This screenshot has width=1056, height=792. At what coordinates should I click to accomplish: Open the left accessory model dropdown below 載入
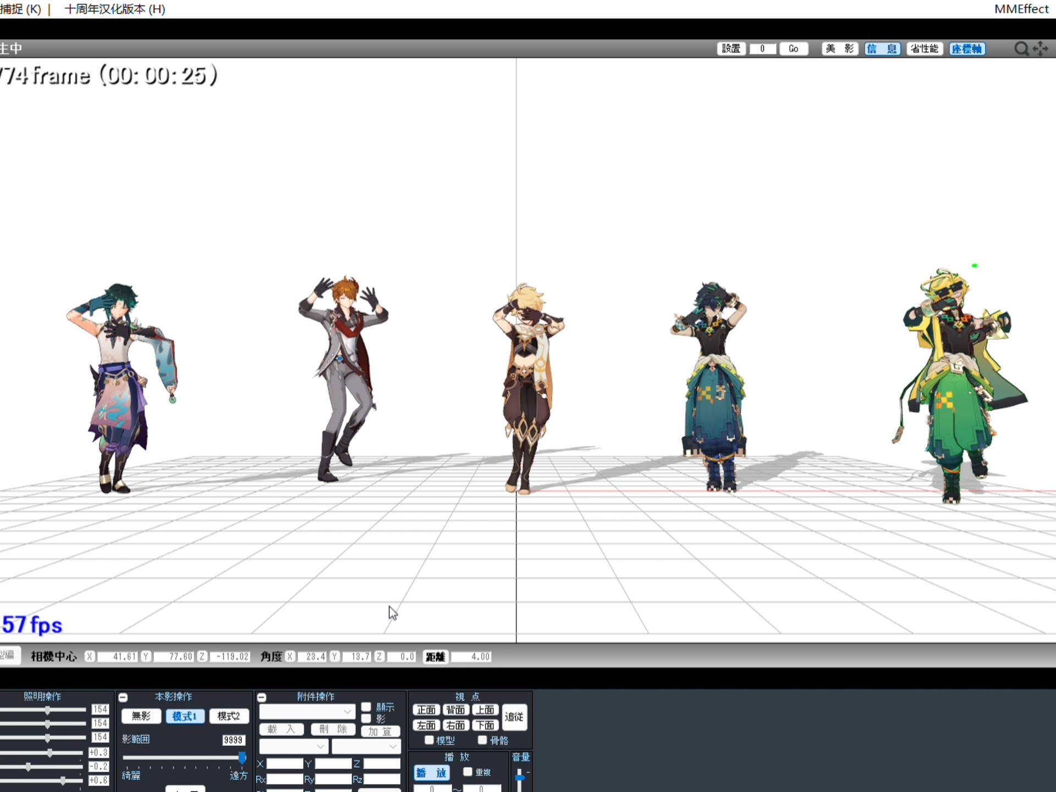point(294,746)
